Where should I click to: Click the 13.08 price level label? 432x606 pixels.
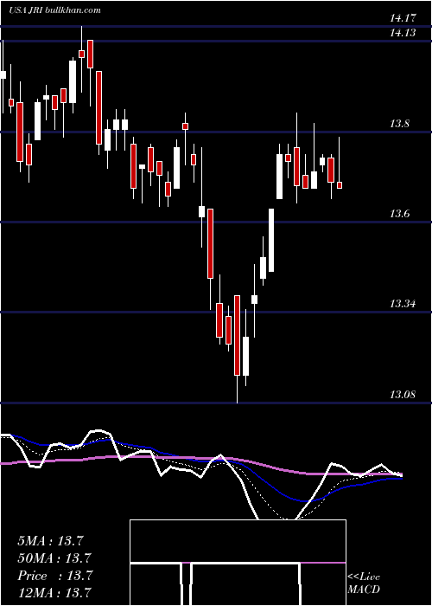403,395
